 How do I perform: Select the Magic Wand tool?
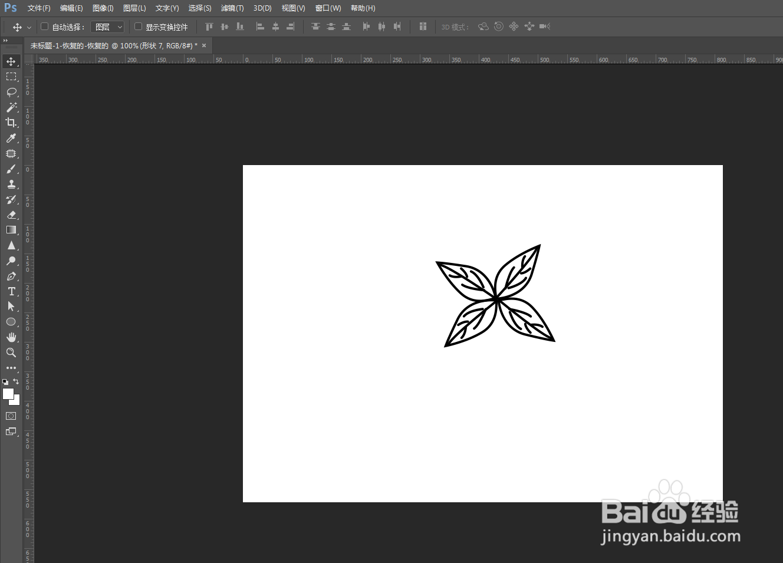[11, 107]
